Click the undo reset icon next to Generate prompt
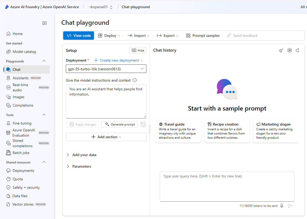Viewport: 307px width, 219px height. coord(143,124)
